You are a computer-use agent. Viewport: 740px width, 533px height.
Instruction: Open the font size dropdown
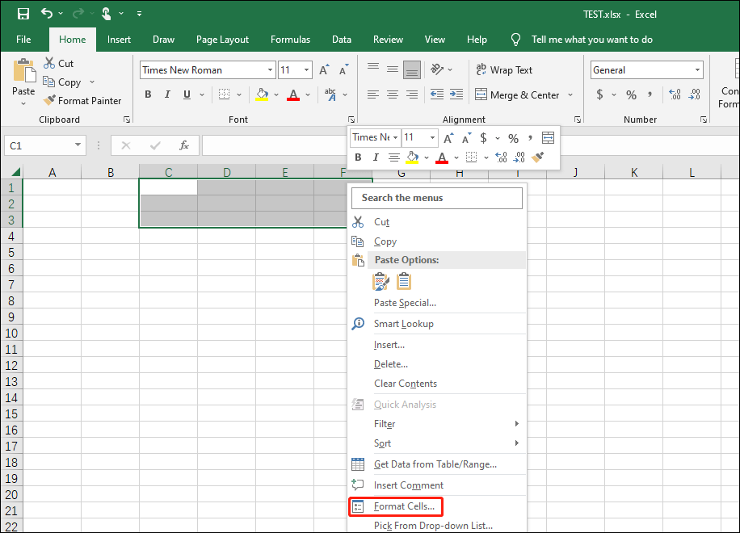point(305,69)
